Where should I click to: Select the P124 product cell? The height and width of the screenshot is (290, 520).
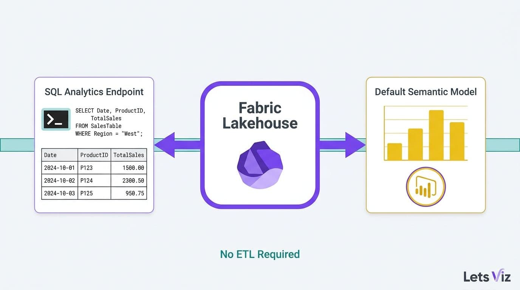point(94,181)
